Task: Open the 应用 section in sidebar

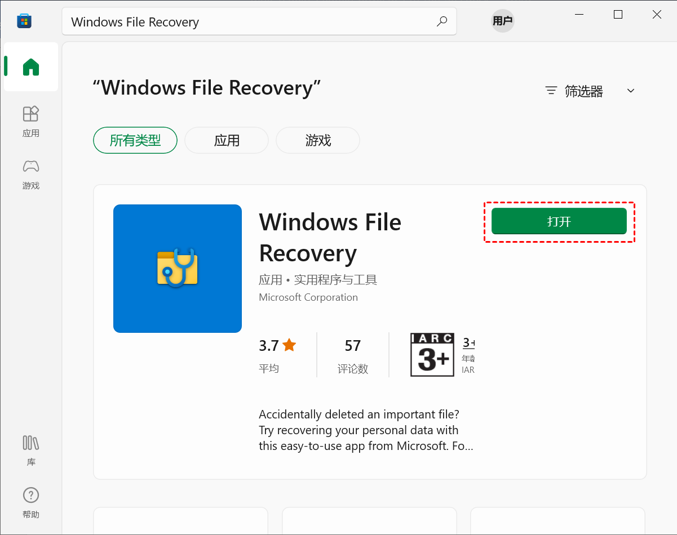Action: click(31, 121)
